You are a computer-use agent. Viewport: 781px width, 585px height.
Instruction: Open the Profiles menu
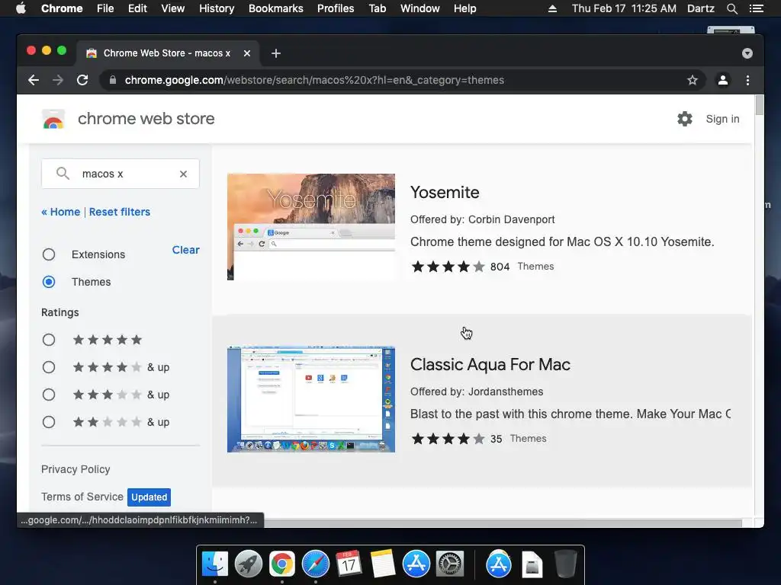[336, 8]
